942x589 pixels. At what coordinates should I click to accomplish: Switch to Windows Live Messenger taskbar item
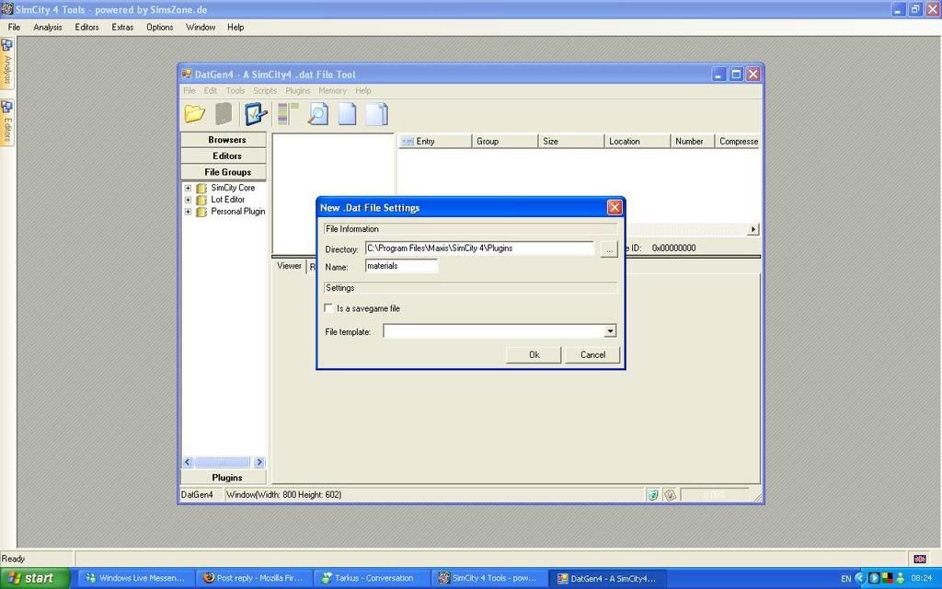tap(137, 578)
